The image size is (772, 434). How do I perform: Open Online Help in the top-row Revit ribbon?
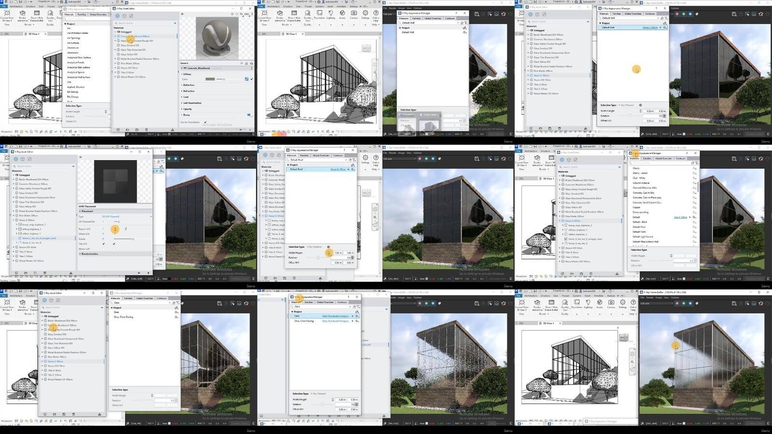(x=376, y=15)
